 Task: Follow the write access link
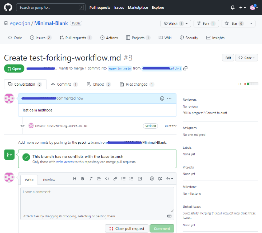[65, 162]
